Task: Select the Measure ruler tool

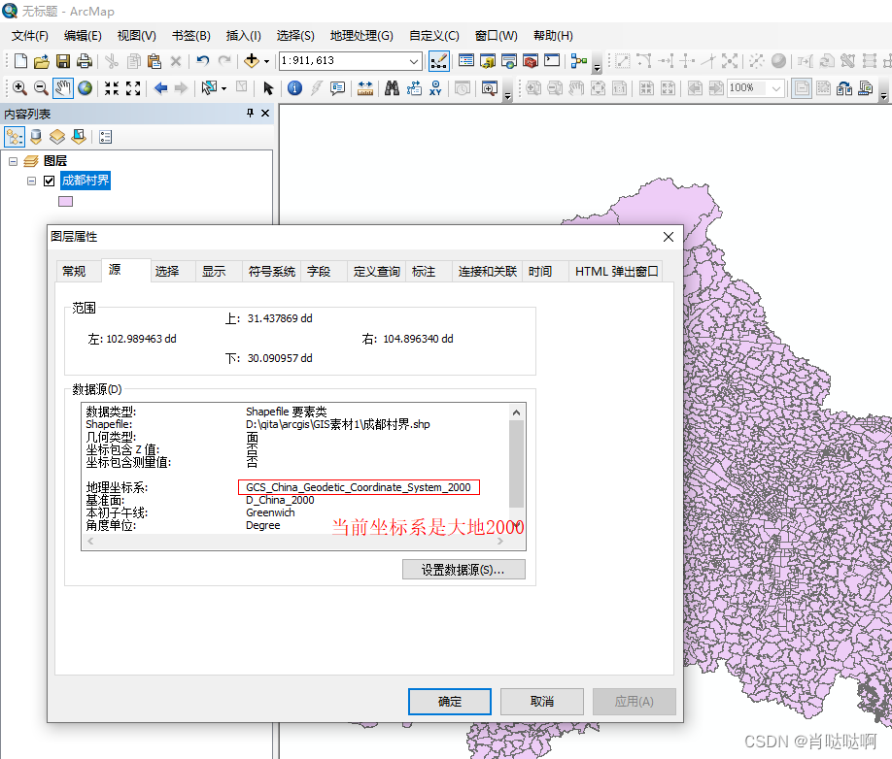Action: point(365,88)
